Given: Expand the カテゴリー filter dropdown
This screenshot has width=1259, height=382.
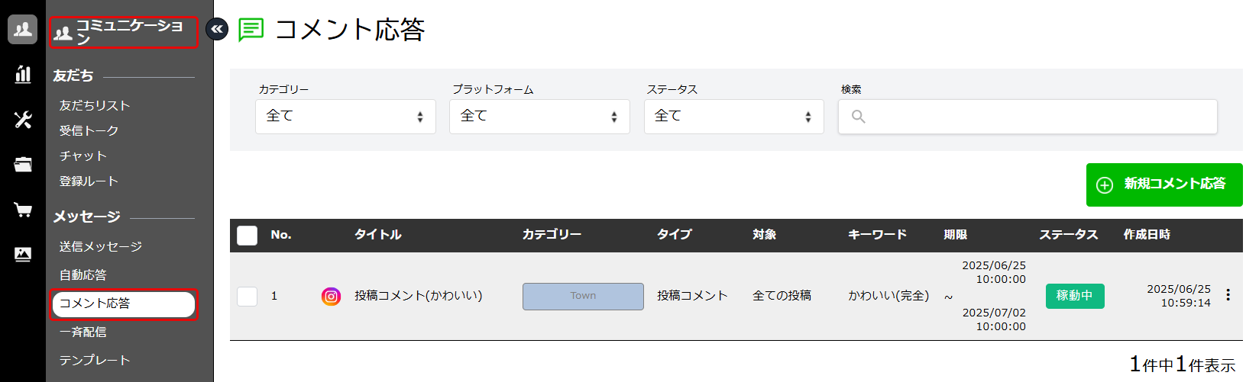Looking at the screenshot, I should 345,117.
